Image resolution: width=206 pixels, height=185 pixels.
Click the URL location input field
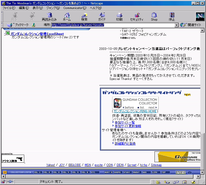pos(113,25)
